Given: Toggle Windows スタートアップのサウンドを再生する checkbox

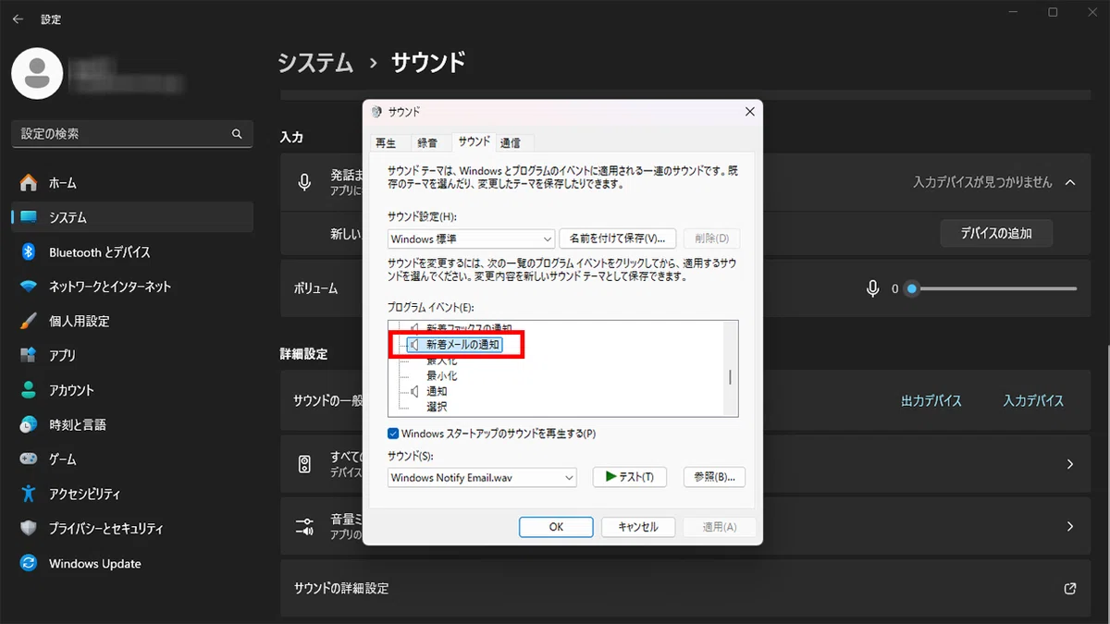Looking at the screenshot, I should pyautogui.click(x=393, y=434).
